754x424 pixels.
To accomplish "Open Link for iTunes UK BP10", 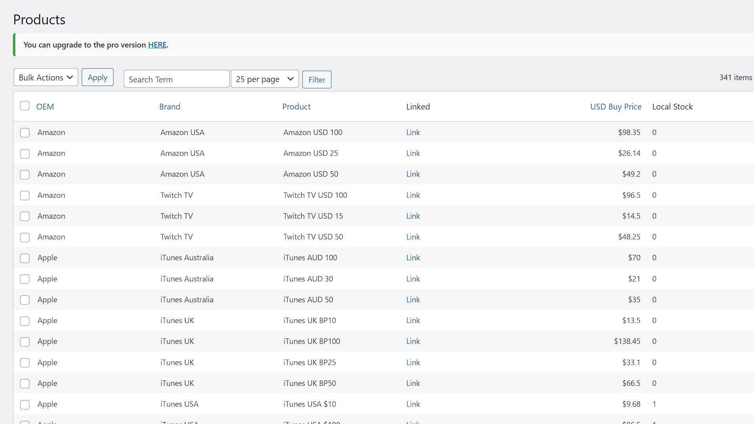I will [413, 320].
